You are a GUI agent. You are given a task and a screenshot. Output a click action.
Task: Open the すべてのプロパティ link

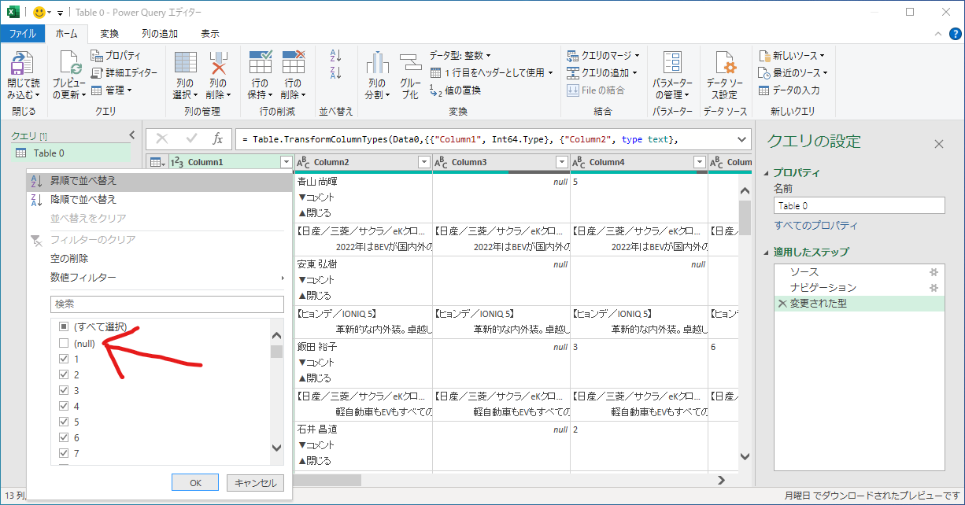(815, 226)
